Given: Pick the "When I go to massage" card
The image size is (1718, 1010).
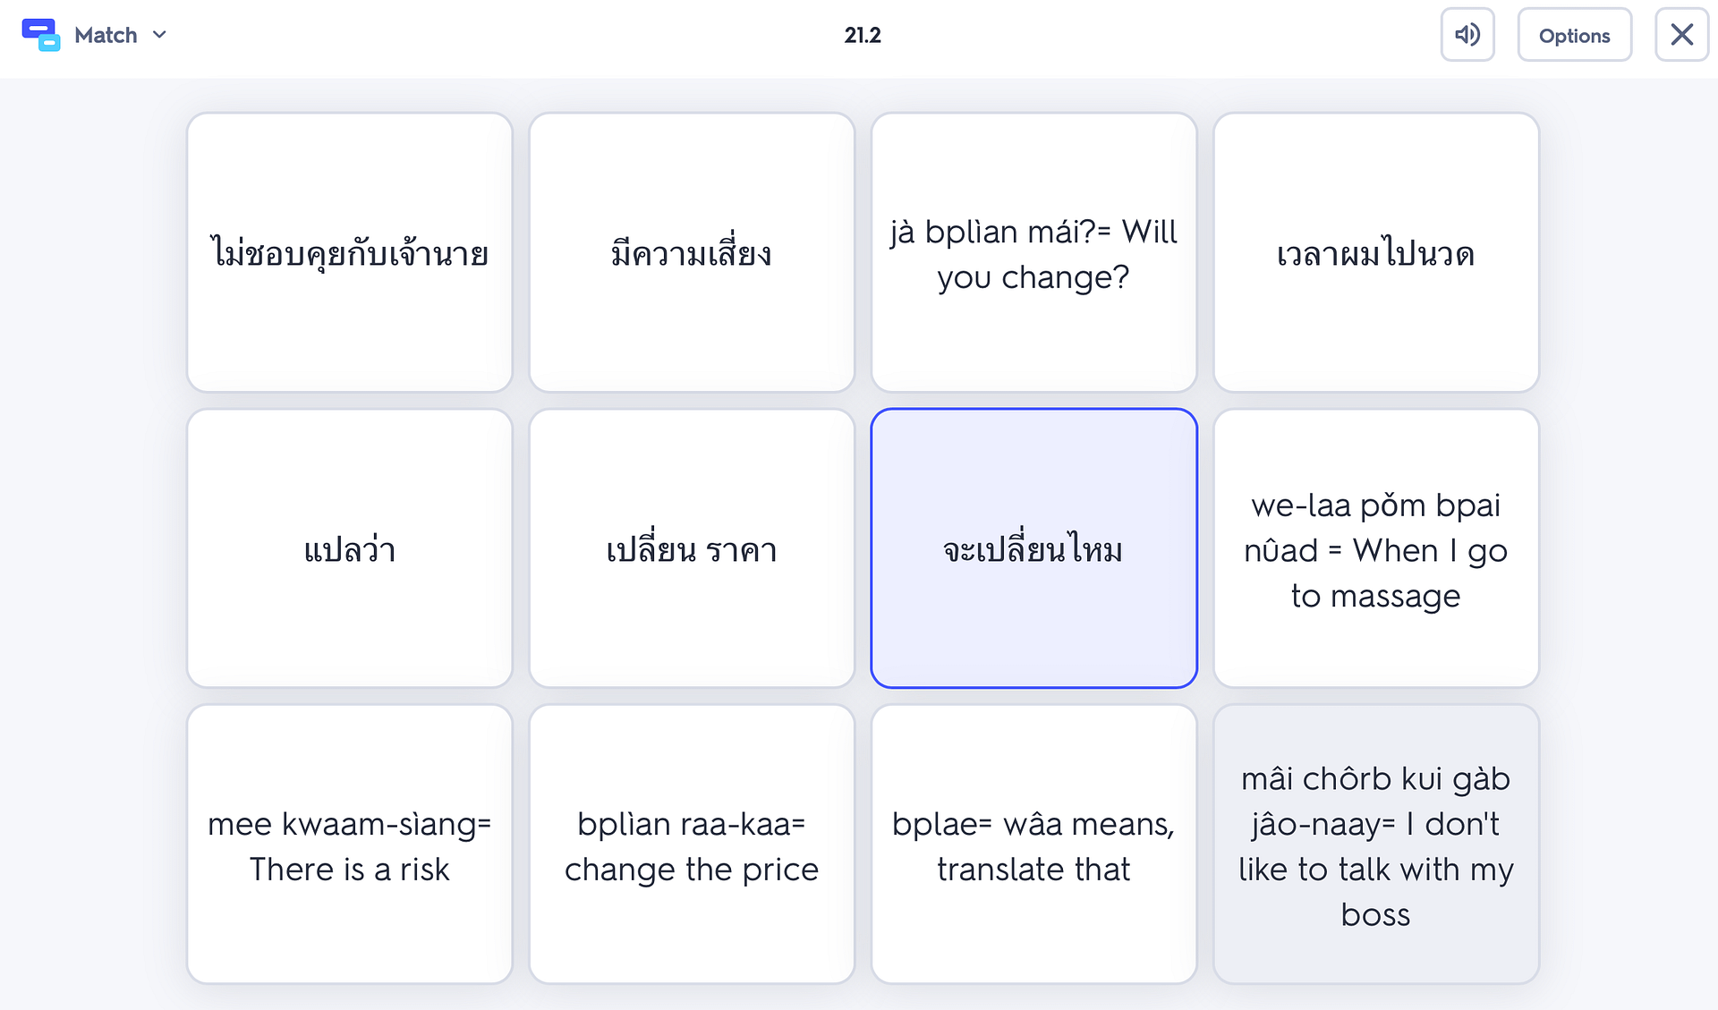Looking at the screenshot, I should [1375, 548].
